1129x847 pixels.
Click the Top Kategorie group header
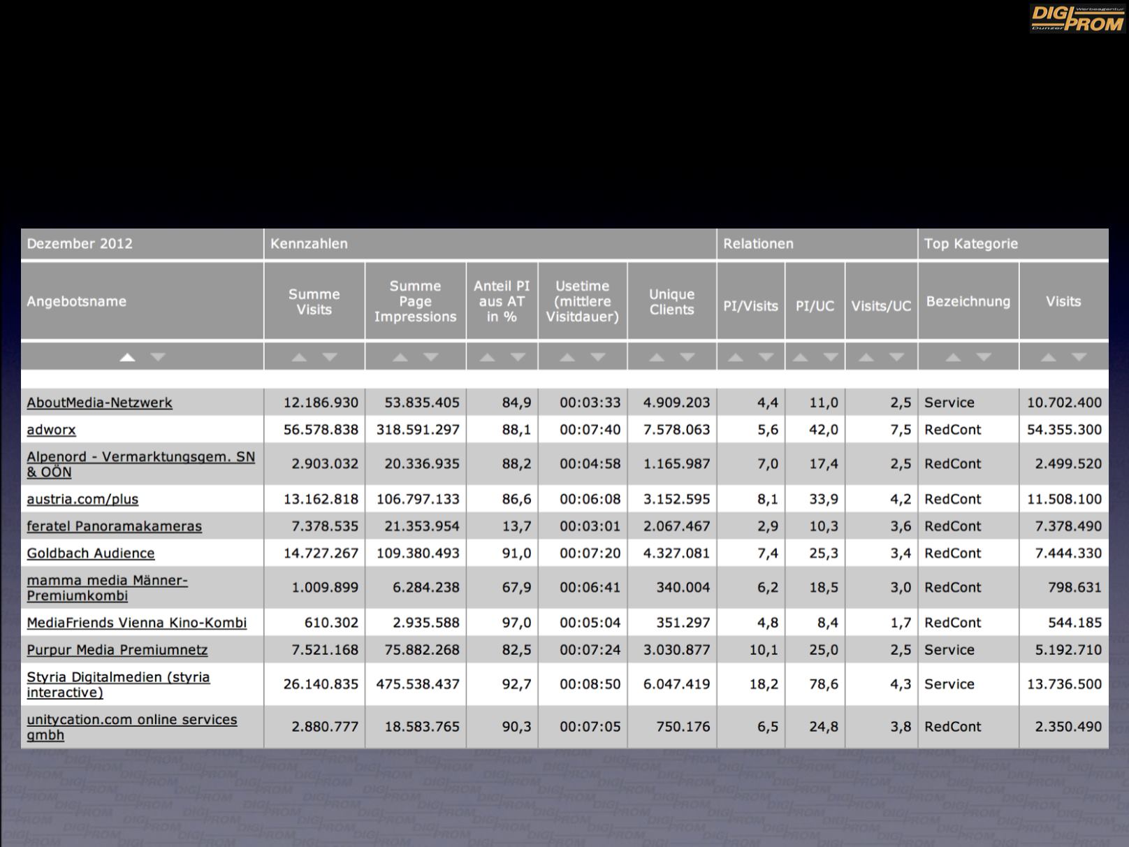pyautogui.click(x=1013, y=244)
